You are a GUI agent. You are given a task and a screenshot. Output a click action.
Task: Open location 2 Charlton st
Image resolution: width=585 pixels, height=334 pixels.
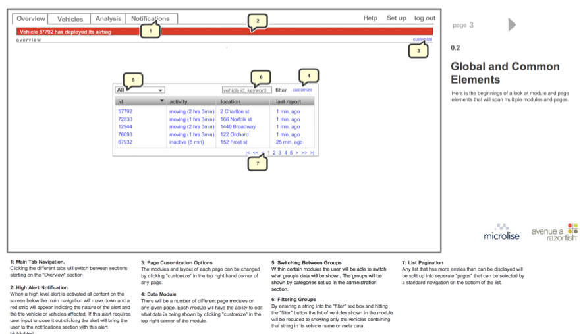tap(235, 111)
